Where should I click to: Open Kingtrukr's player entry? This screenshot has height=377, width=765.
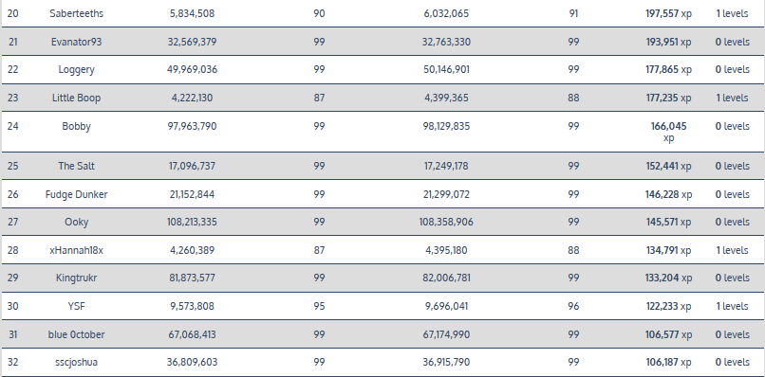point(77,278)
